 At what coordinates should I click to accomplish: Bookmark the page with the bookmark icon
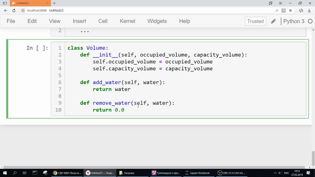(290, 10)
